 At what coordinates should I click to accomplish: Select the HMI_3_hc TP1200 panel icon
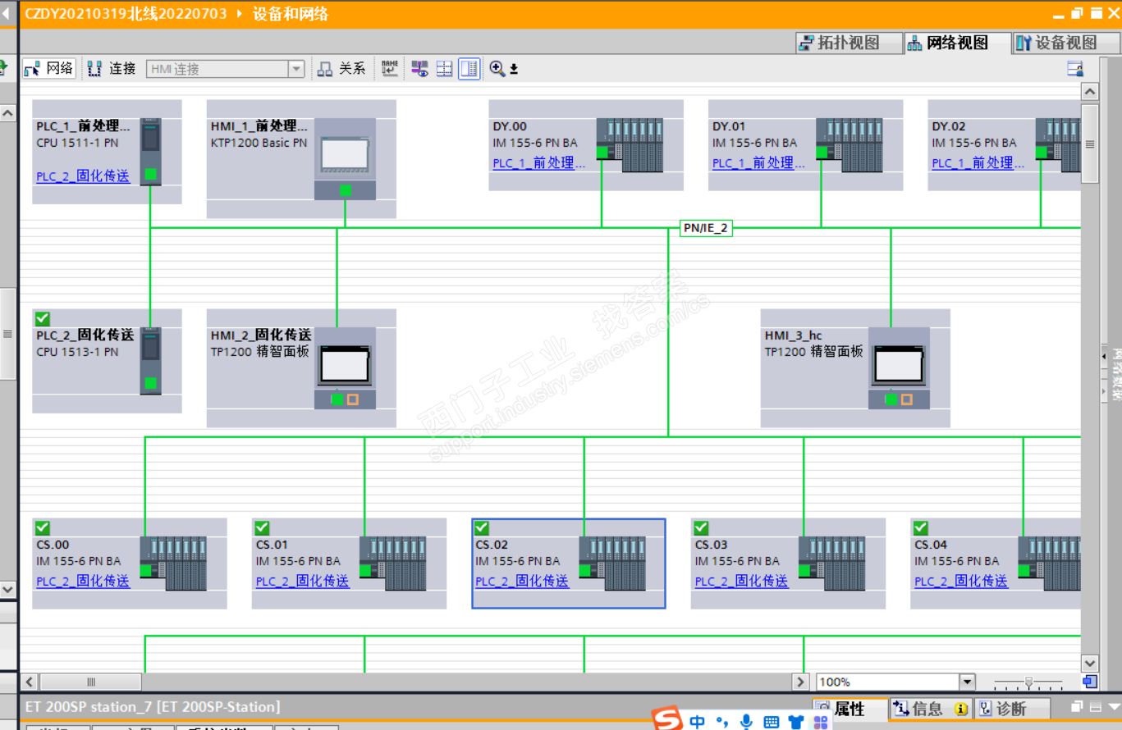(899, 368)
